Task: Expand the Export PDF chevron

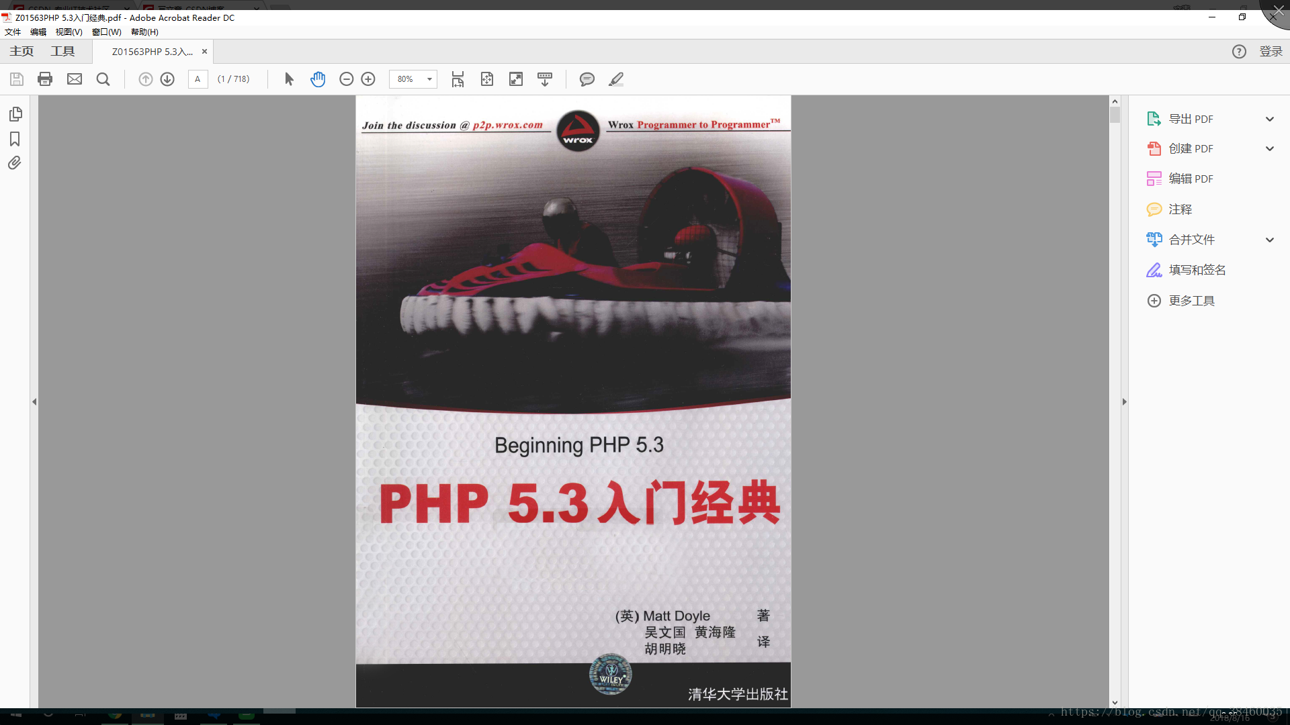Action: [1270, 119]
